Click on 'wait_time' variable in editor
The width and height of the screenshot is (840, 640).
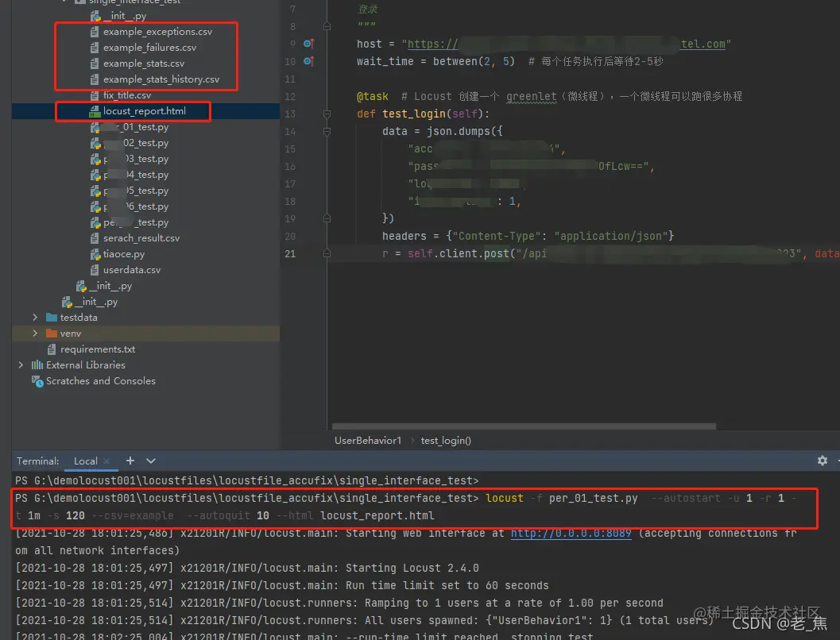[385, 62]
